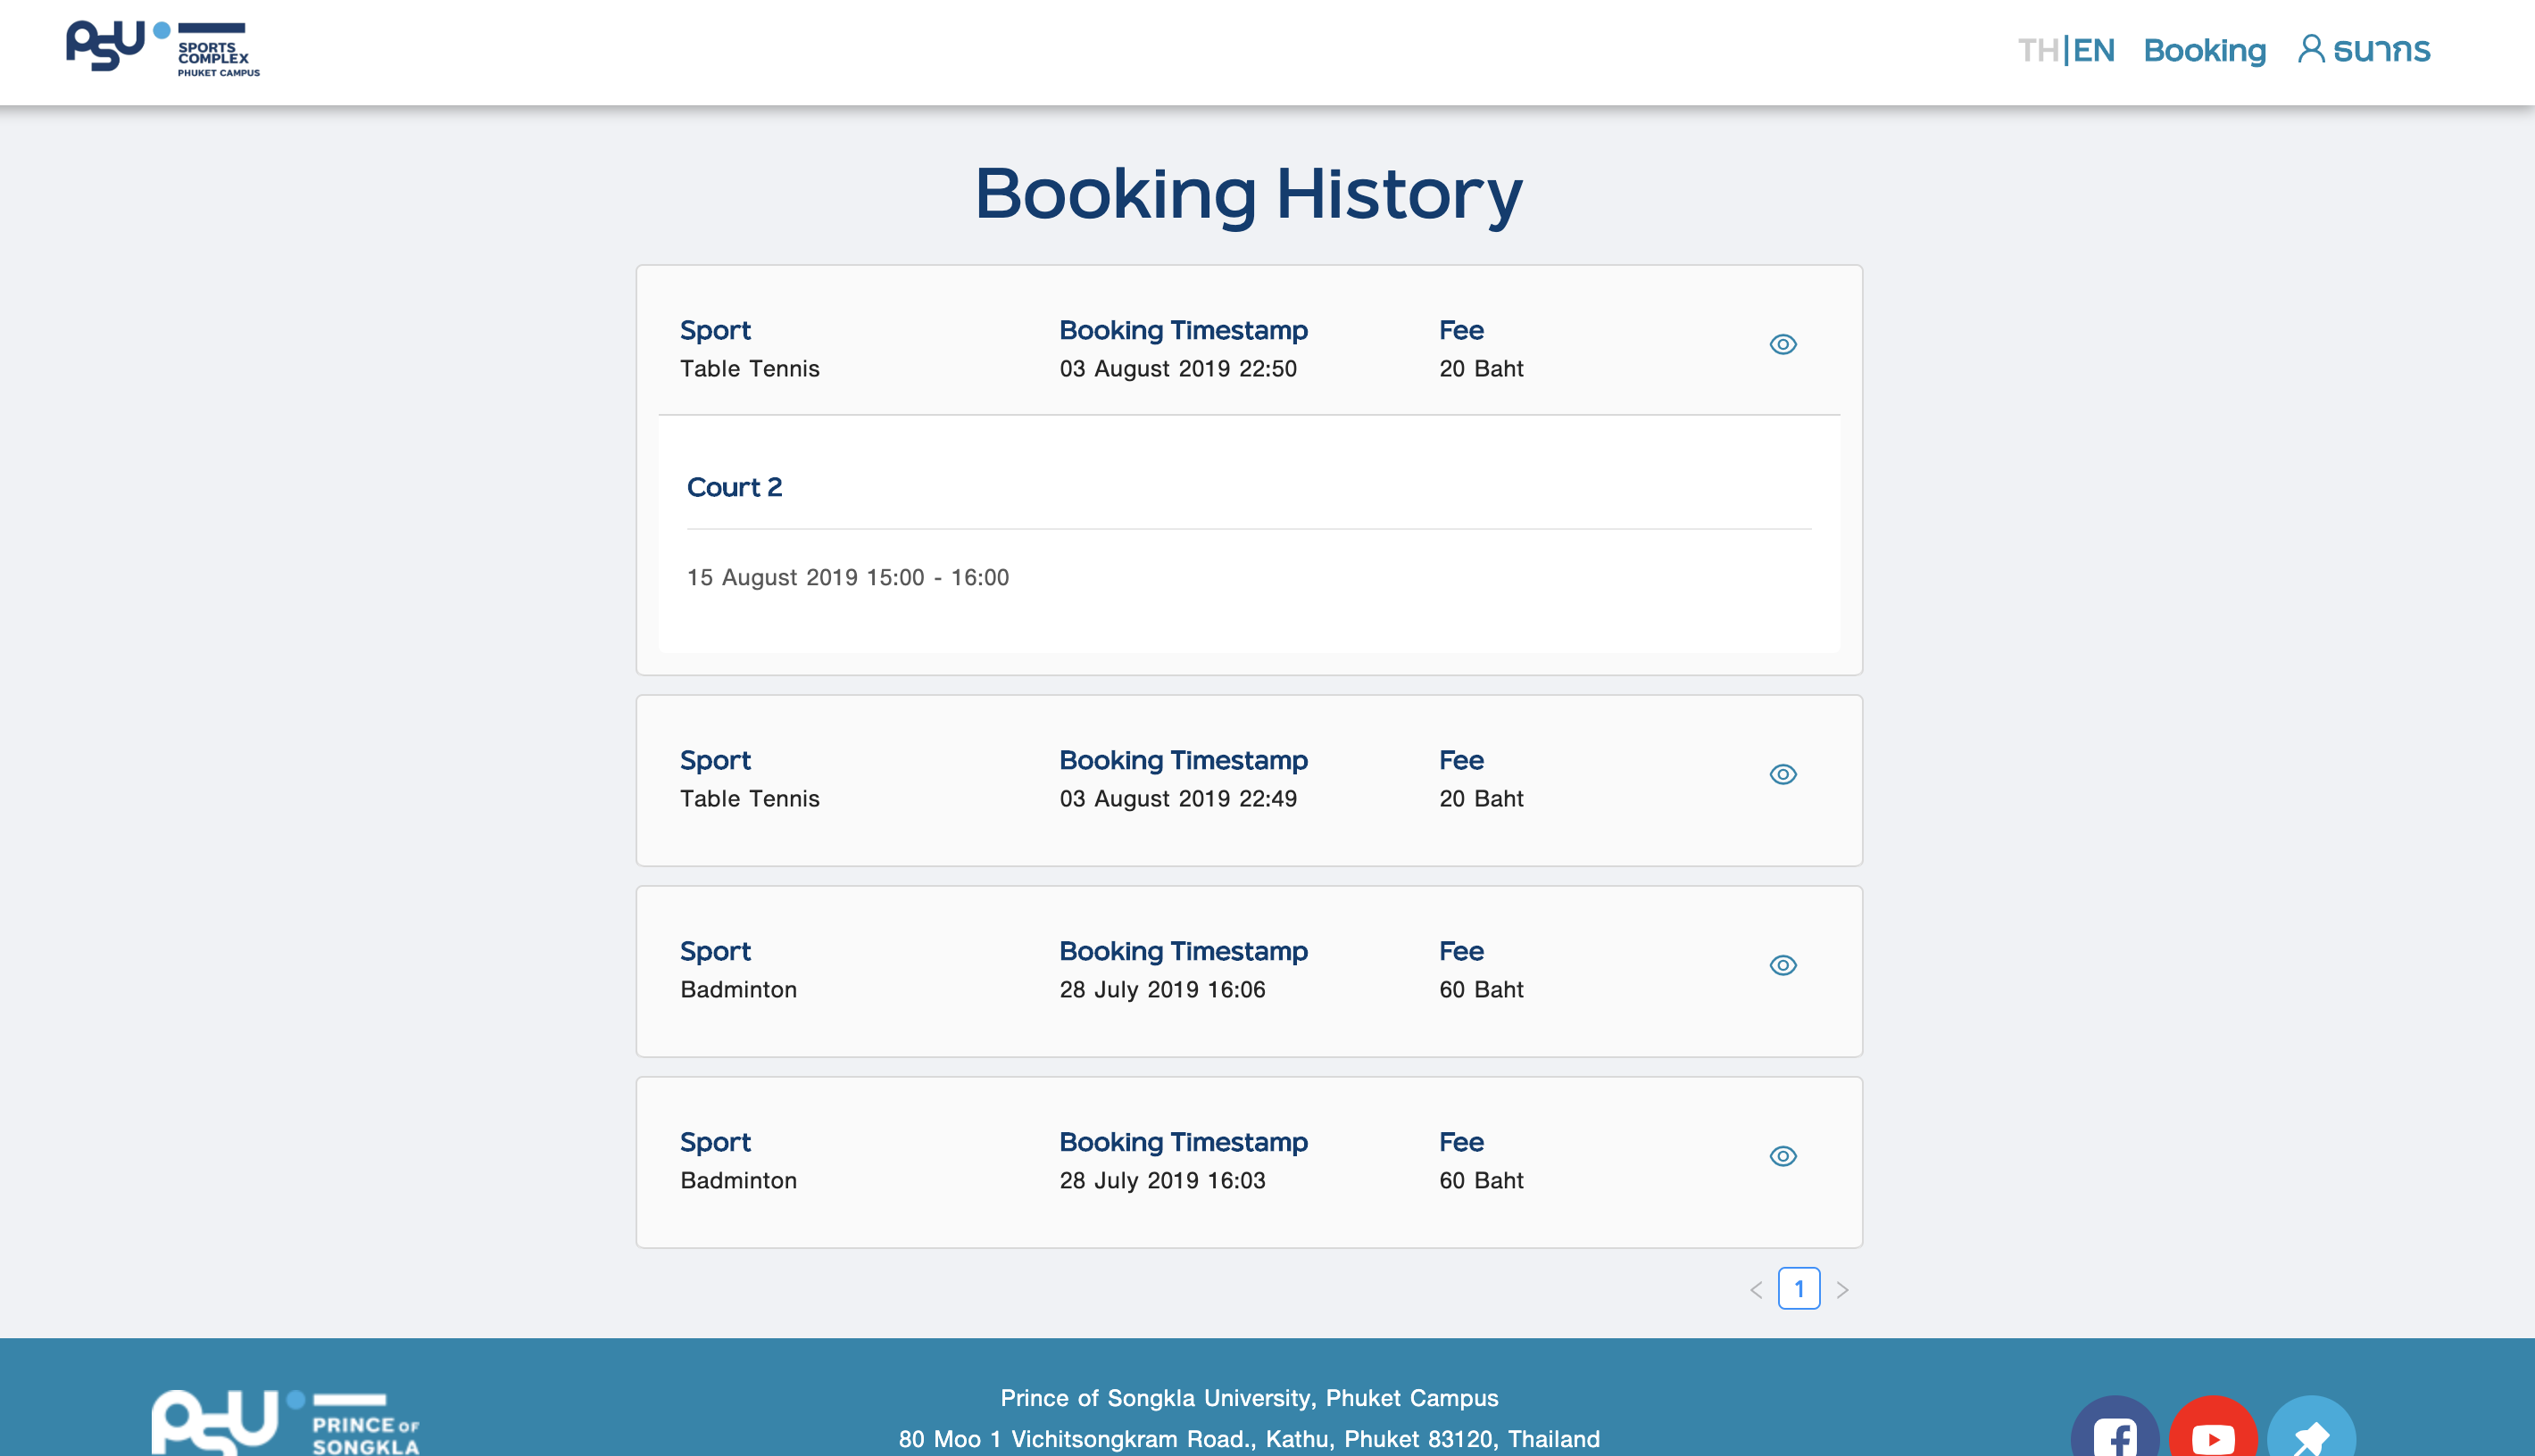Image resolution: width=2535 pixels, height=1456 pixels.
Task: Click 'Prince of Songkla University, Phuket Campus' footer text
Action: click(1249, 1397)
